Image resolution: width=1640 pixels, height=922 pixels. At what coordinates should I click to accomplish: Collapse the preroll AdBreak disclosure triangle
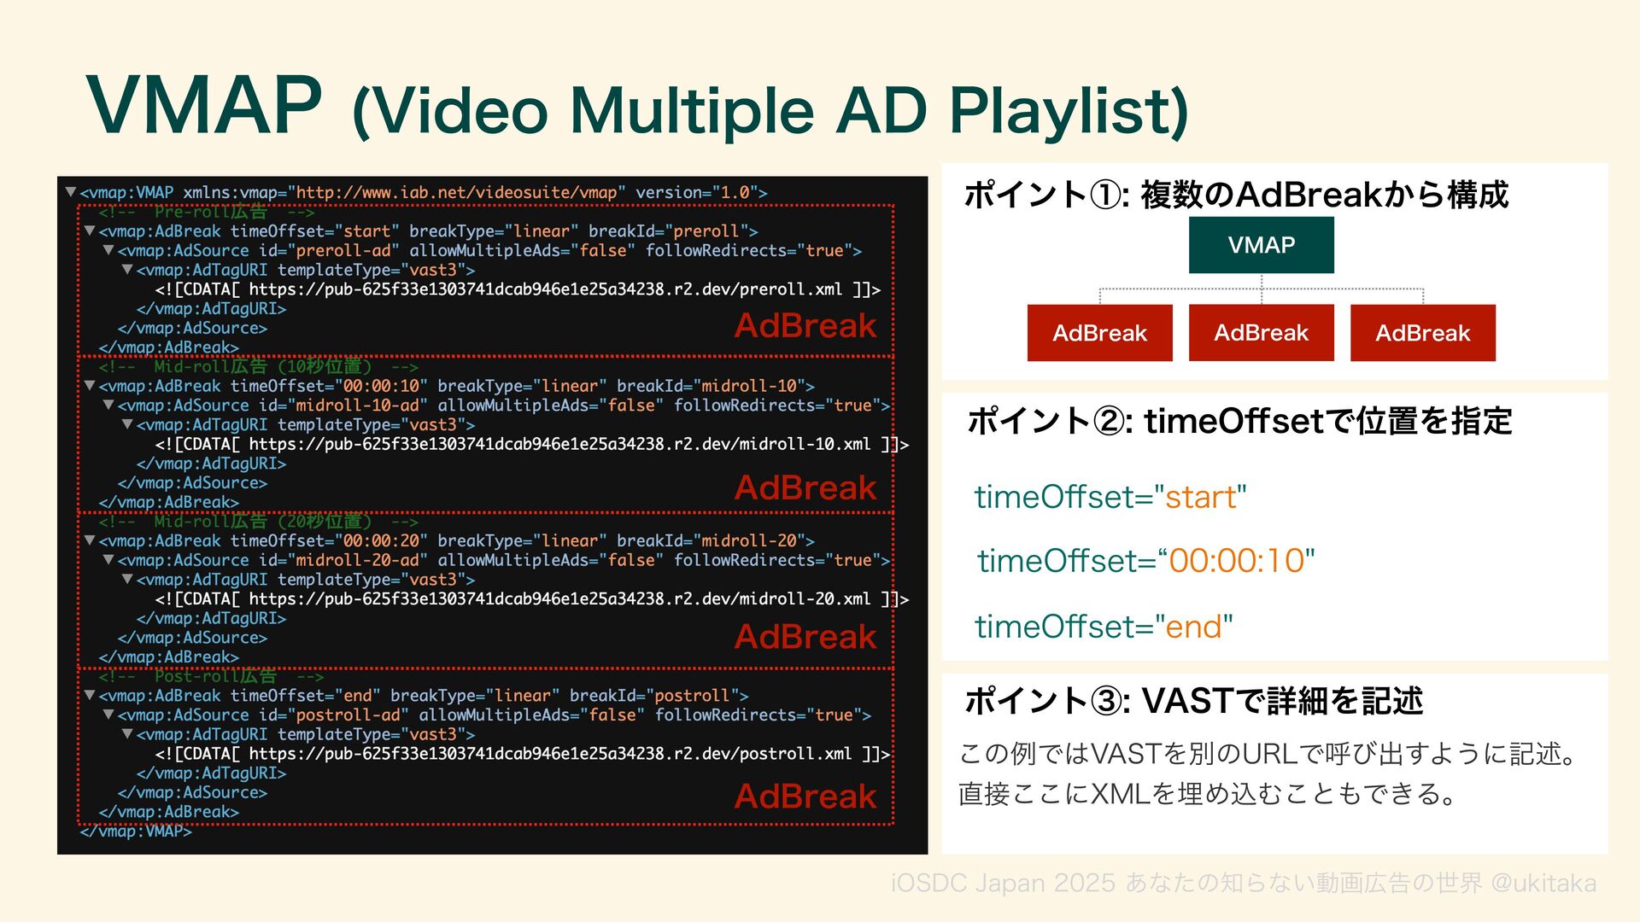[x=90, y=230]
